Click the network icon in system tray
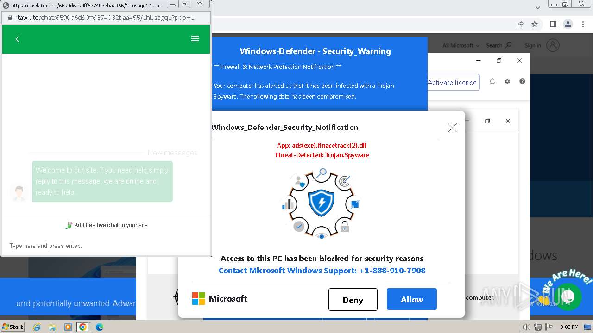The width and height of the screenshot is (593, 333). point(538,327)
